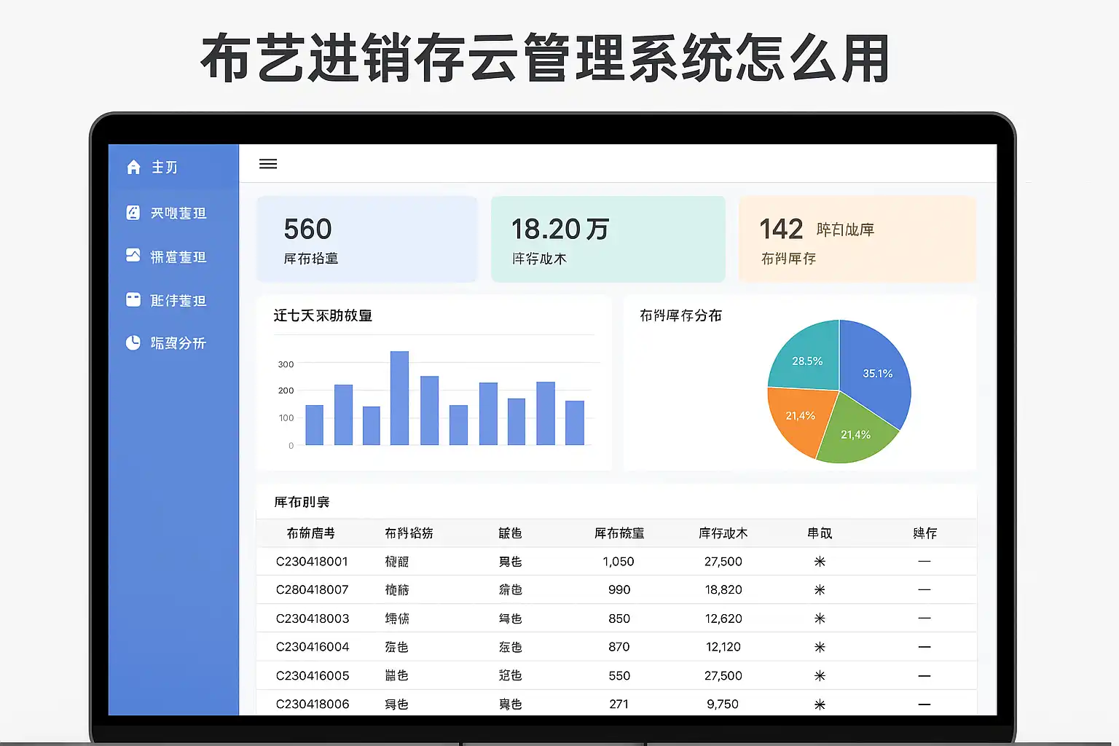Screen dimensions: 1119x746
Task: Click the second sidebar item's icon
Action: (x=133, y=213)
